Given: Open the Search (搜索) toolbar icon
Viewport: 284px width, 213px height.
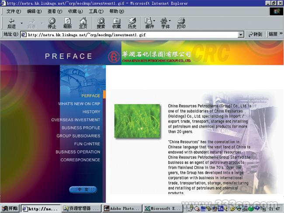Looking at the screenshot, I should (x=101, y=23).
